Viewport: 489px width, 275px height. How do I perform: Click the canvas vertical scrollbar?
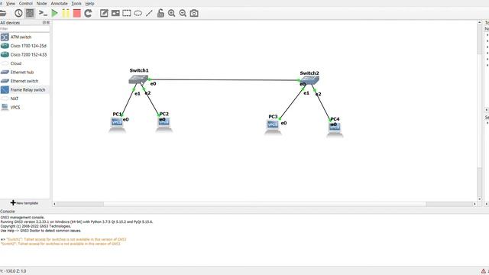click(480, 111)
